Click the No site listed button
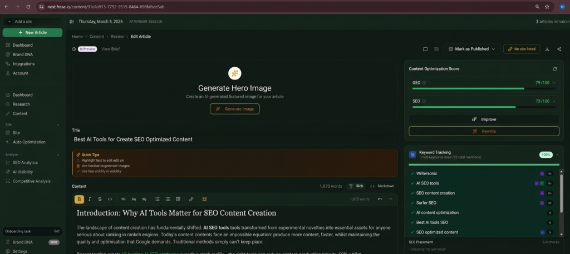Viewport: 570px width, 254px height. [x=522, y=49]
